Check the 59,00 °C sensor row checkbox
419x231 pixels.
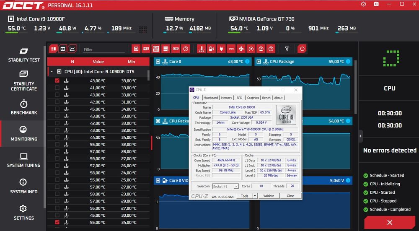[57, 158]
